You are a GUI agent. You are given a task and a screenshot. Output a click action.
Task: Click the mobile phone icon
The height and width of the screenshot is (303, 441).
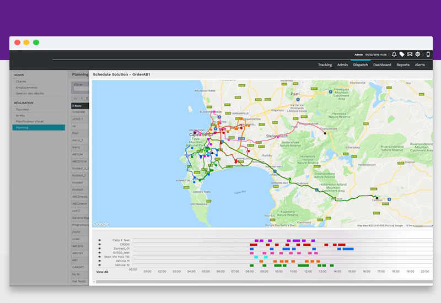click(428, 54)
